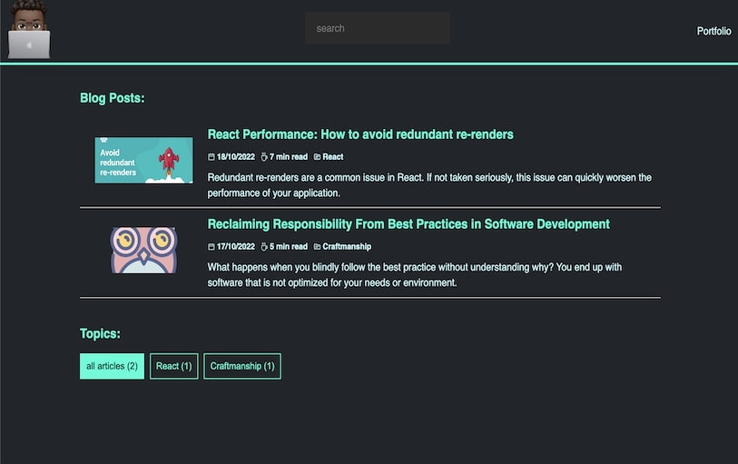Click the owl thumbnail image

point(143,250)
